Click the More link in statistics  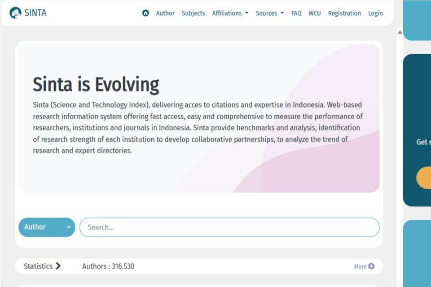coord(360,266)
